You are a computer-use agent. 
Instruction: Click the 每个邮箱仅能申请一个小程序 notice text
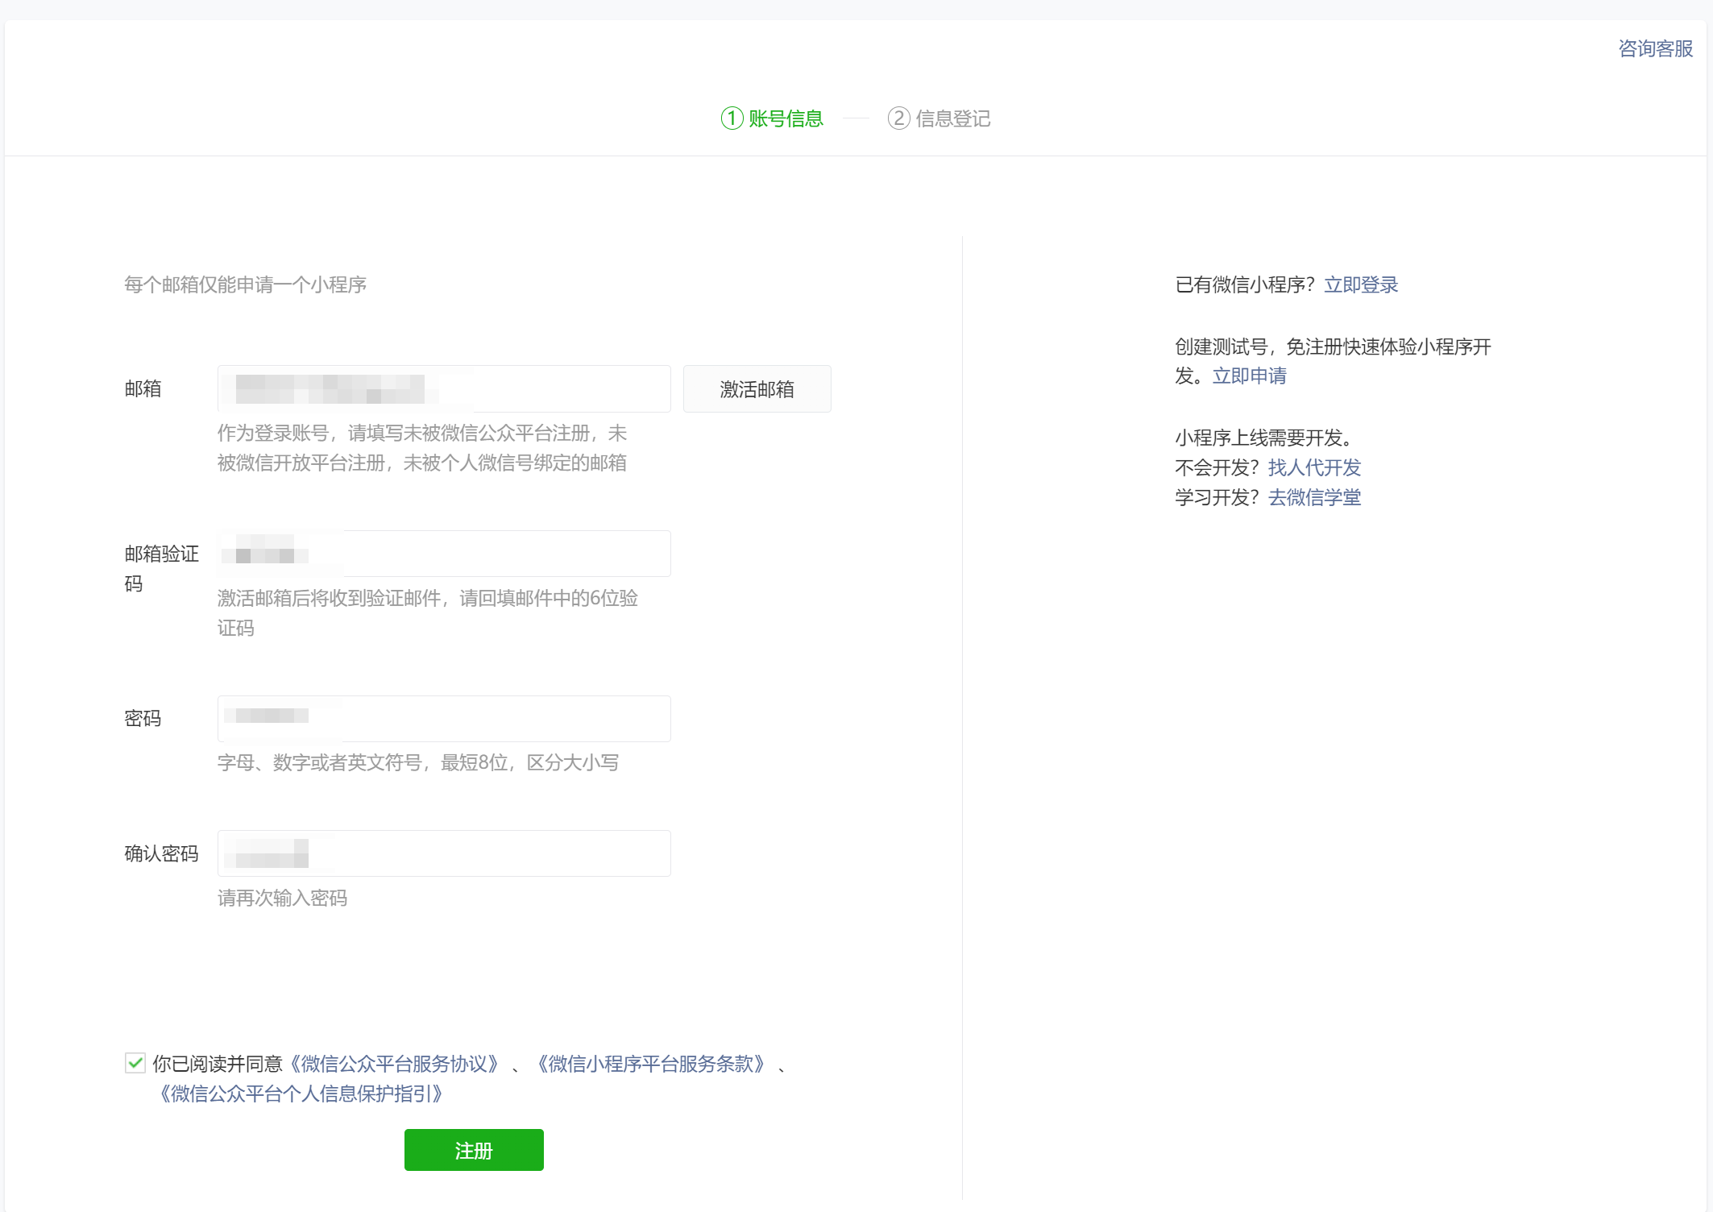245,284
